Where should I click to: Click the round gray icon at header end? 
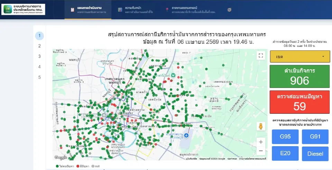pyautogui.click(x=229, y=10)
